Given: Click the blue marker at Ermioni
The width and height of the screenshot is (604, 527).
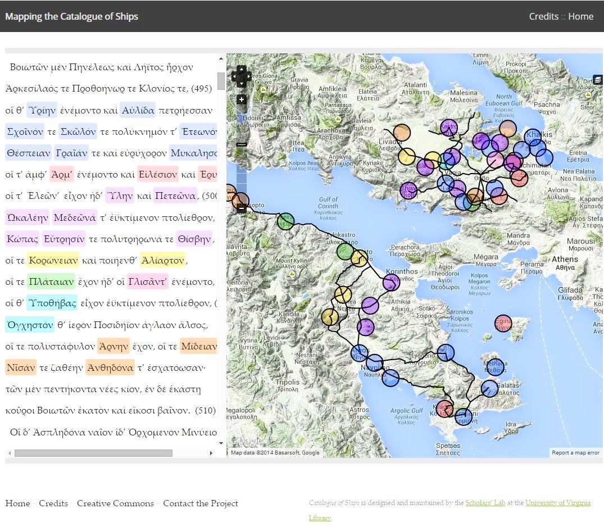Looking at the screenshot, I should (464, 417).
